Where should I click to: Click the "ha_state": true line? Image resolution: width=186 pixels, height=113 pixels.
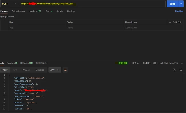[24, 87]
